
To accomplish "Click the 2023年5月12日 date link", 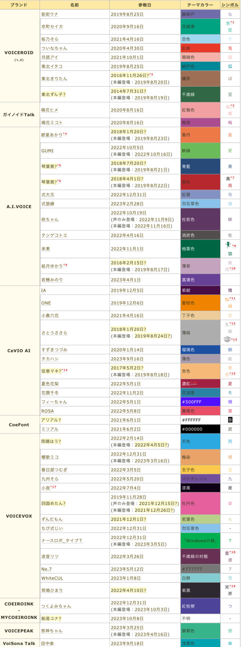I will coord(127,569).
